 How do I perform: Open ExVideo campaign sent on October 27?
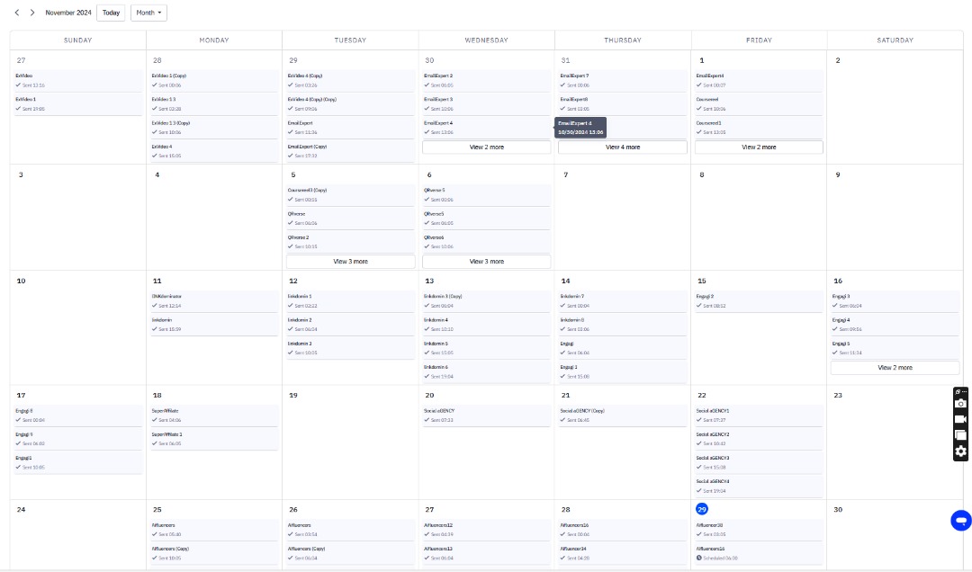[78, 81]
